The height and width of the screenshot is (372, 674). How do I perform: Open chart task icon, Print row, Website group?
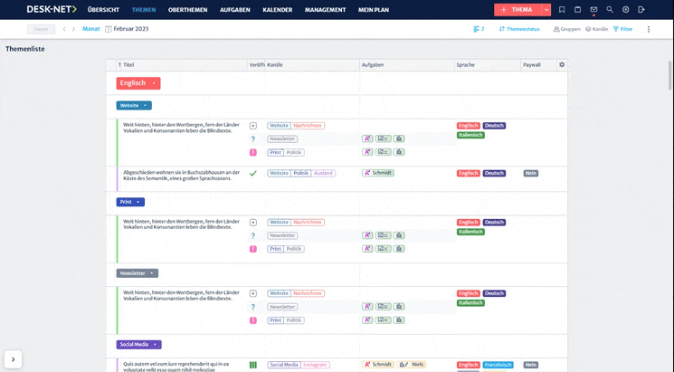[x=398, y=152]
